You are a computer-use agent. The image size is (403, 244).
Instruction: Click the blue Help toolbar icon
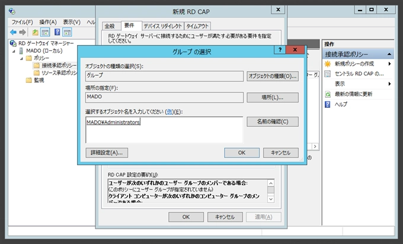[x=57, y=32]
